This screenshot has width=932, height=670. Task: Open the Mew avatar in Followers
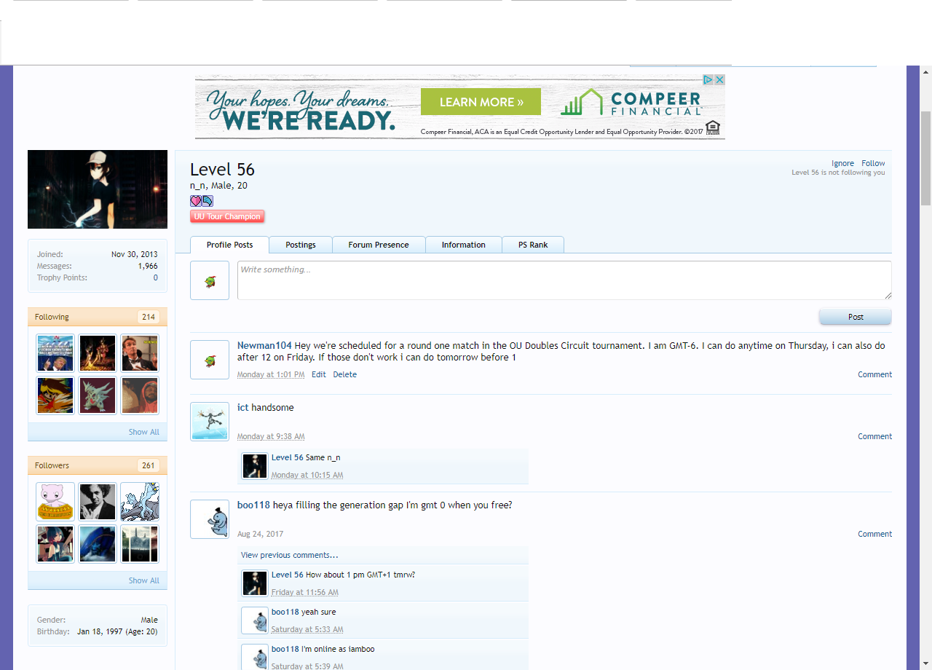55,501
